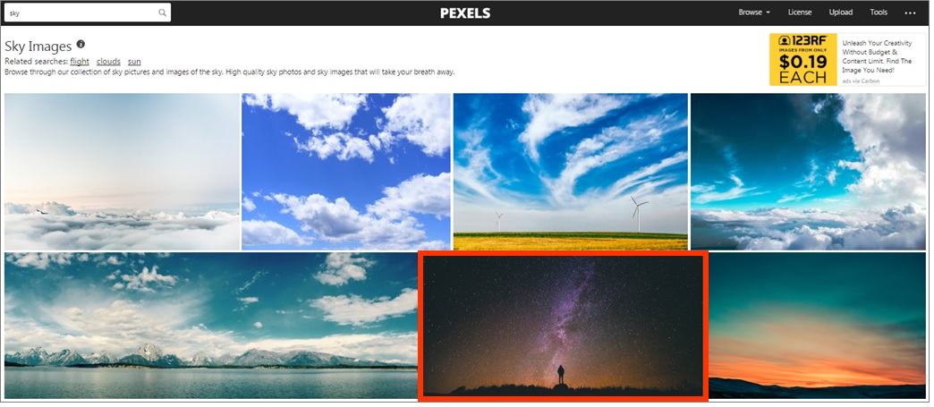Click the search magnifier icon
The width and height of the screenshot is (934, 407).
(x=162, y=13)
